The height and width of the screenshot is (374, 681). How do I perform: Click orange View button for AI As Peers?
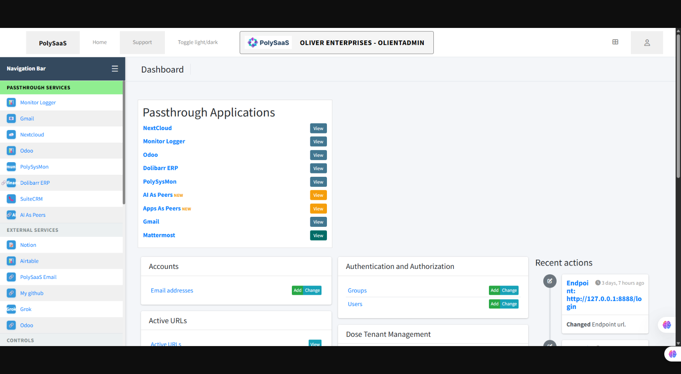click(x=318, y=195)
